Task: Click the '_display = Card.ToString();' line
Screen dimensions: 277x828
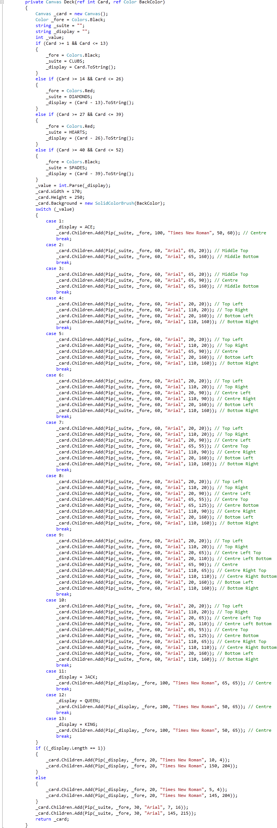Action: click(81, 67)
